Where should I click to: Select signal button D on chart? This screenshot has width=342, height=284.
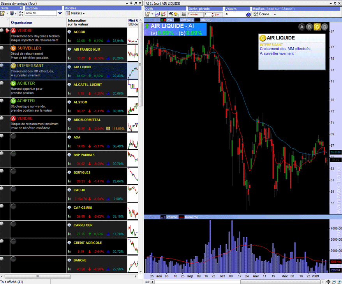click(324, 27)
